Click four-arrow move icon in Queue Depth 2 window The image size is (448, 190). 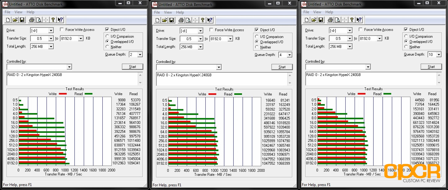coord(46,20)
